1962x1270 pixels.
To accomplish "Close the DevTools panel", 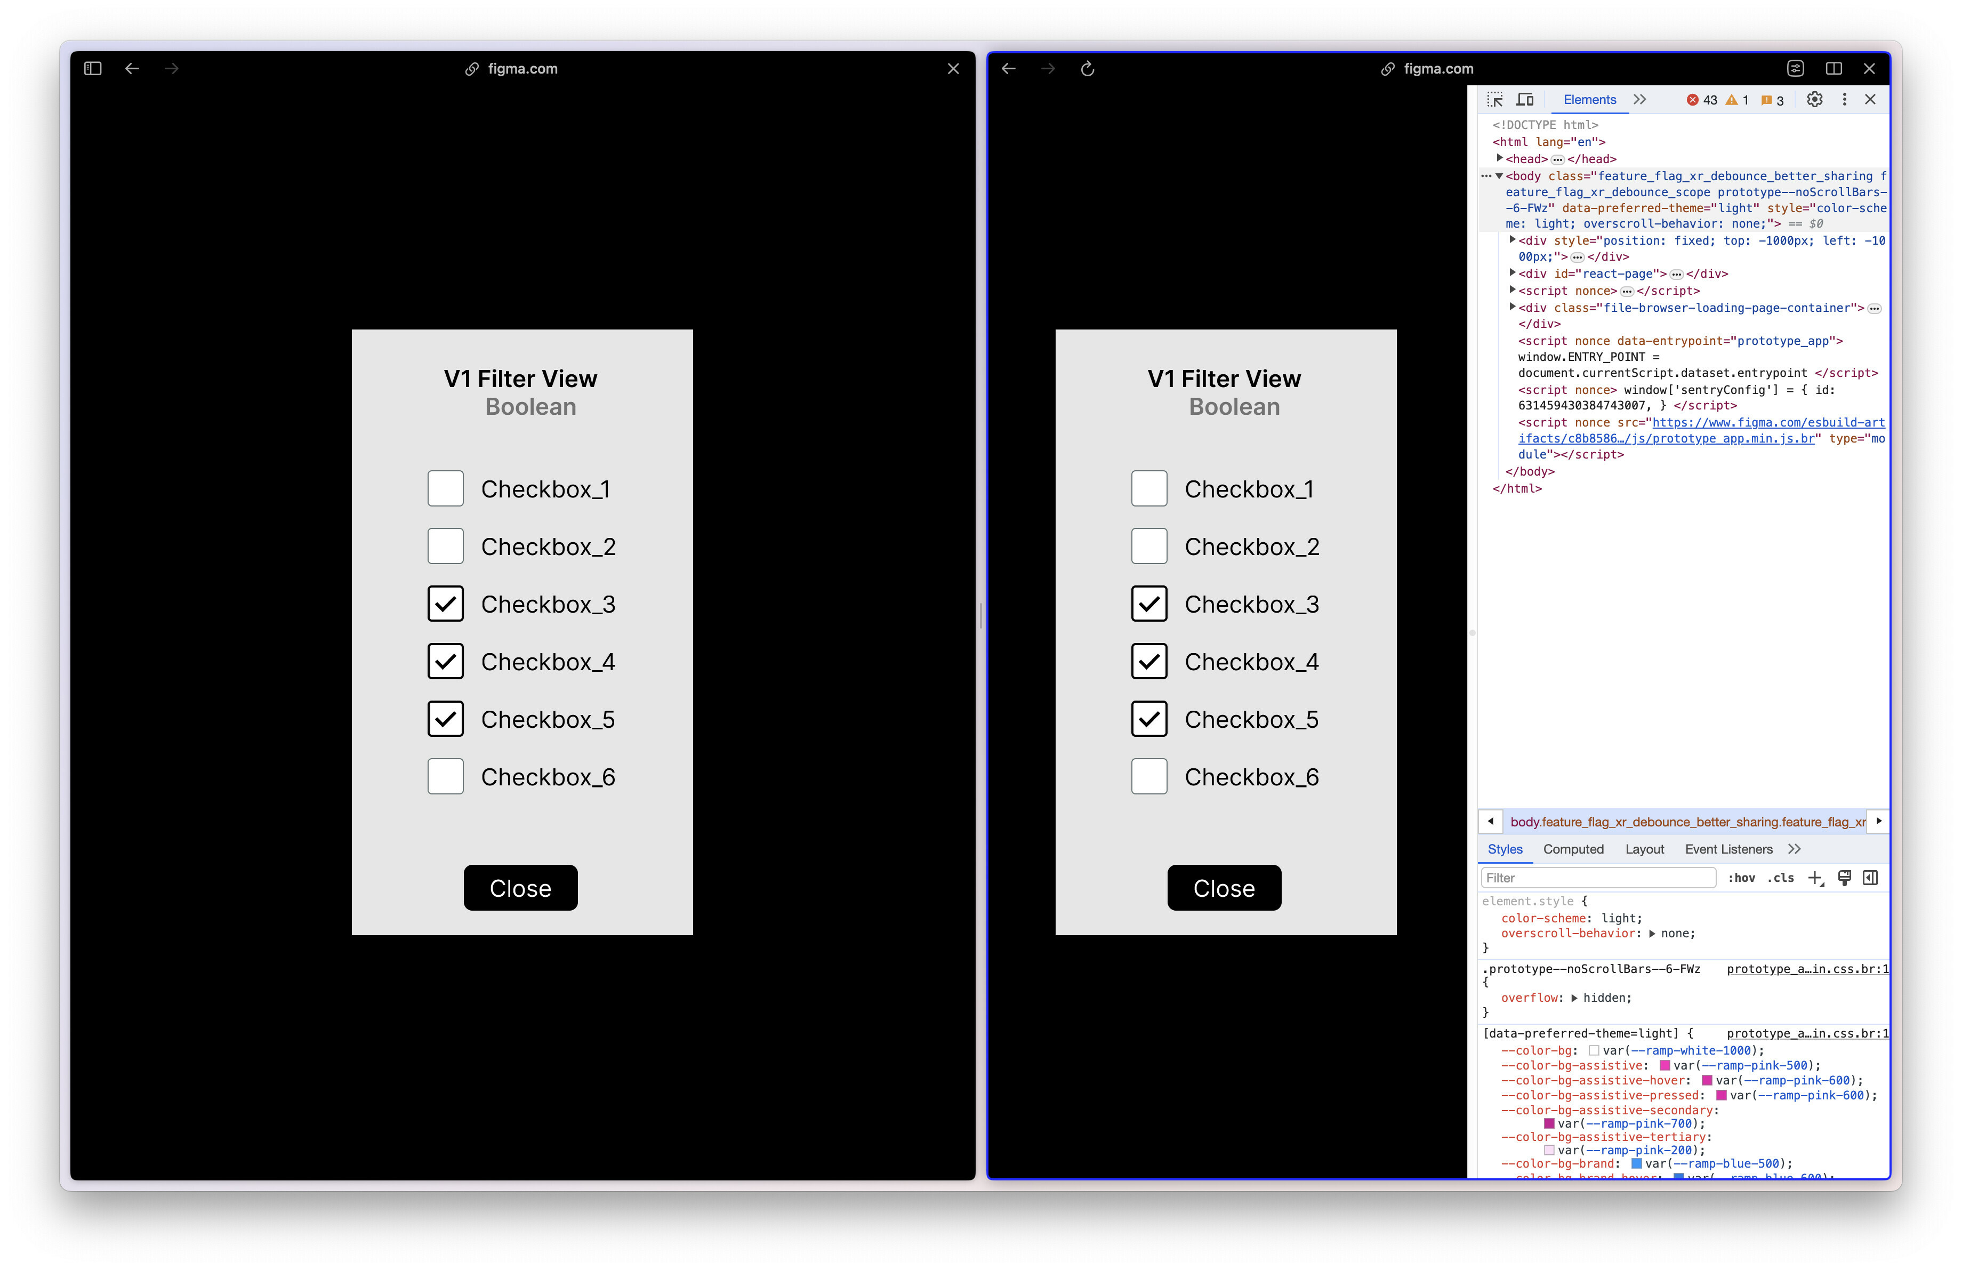I will coord(1870,100).
